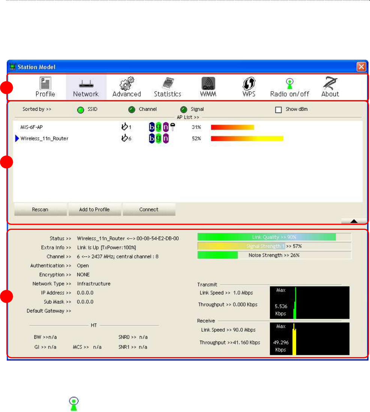Click the Receive Throughput 41.160 Kbps text

coord(230,343)
